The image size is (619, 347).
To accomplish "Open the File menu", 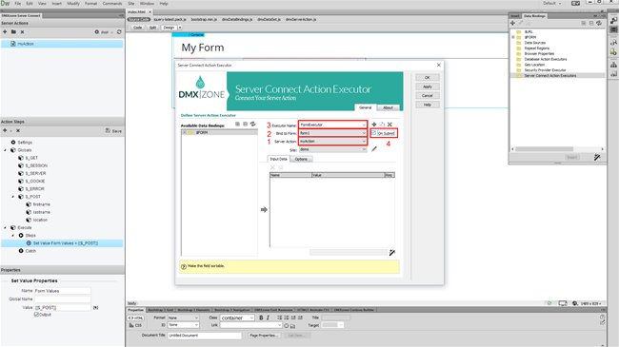I will coord(18,3).
